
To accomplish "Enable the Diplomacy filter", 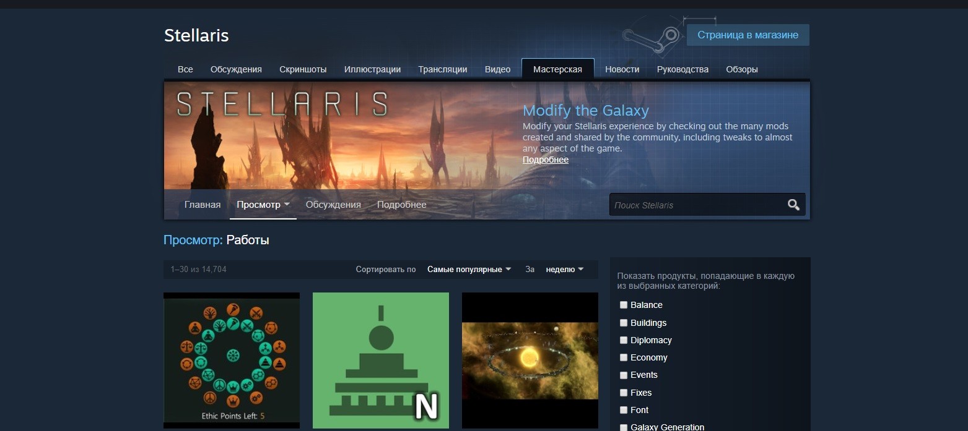I will 623,339.
